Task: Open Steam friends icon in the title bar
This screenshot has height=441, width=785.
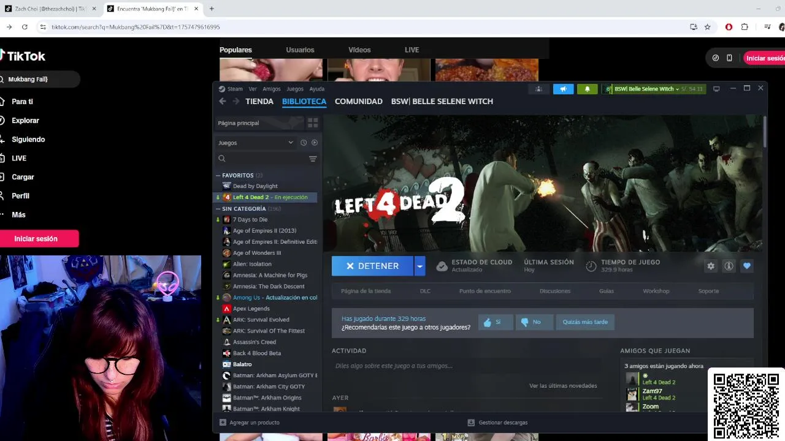Action: pos(538,89)
